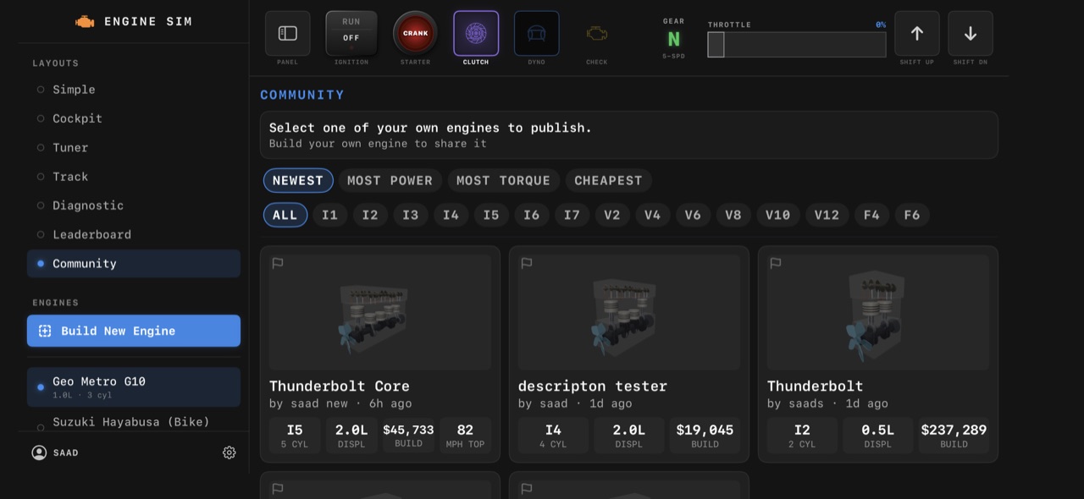Open descripton tester engine thumbnail
This screenshot has width=1084, height=499.
click(629, 312)
